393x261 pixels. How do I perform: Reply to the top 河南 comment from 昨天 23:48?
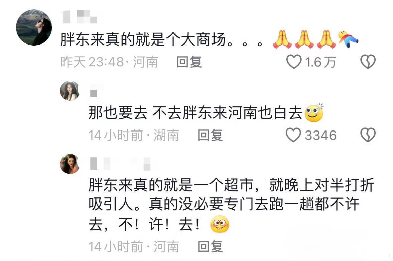(x=189, y=62)
